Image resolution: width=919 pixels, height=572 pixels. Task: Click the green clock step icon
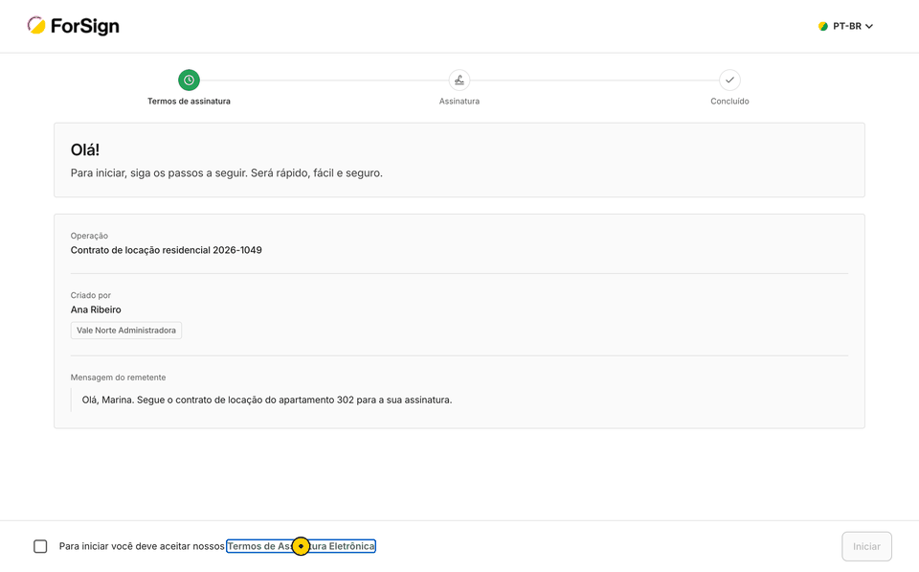(x=189, y=80)
